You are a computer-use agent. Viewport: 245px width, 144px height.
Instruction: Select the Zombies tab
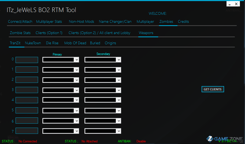point(166,21)
